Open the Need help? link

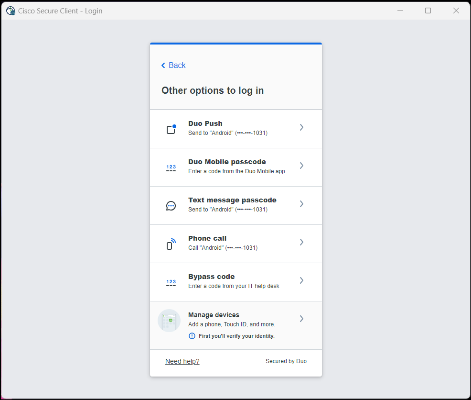[182, 361]
